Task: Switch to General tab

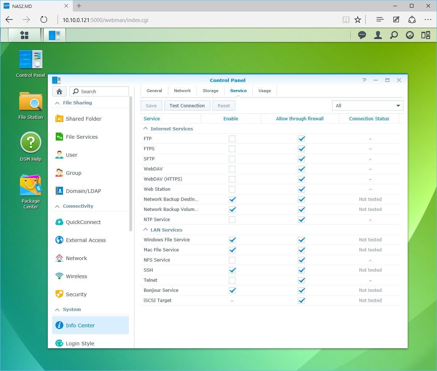Action: click(x=154, y=91)
